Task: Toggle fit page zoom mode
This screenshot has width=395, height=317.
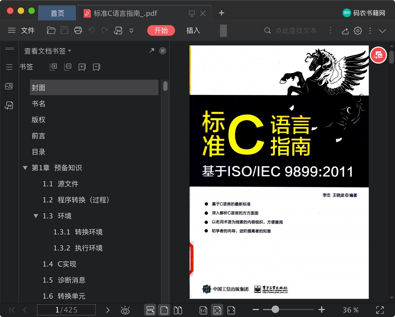Action: (217, 310)
